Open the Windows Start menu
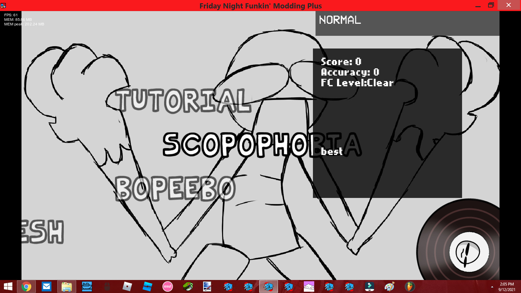521x293 pixels. [x=8, y=286]
